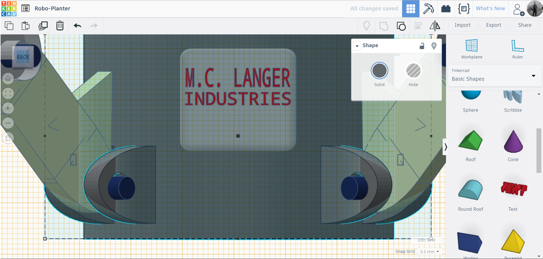
Task: Open the Basic Shapes category dropdown
Action: tap(495, 76)
